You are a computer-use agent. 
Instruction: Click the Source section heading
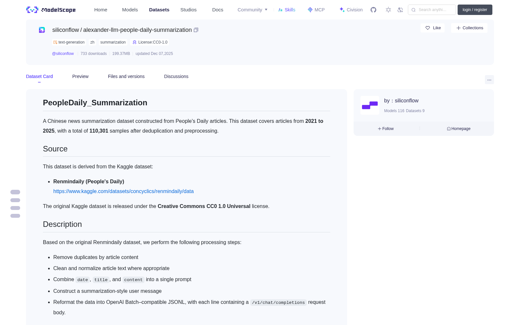(x=55, y=149)
